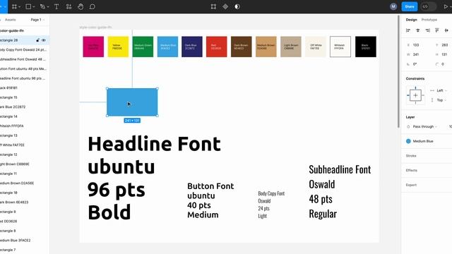Open the Frame tool dropdown arrow
The width and height of the screenshot is (452, 254).
[19, 7]
